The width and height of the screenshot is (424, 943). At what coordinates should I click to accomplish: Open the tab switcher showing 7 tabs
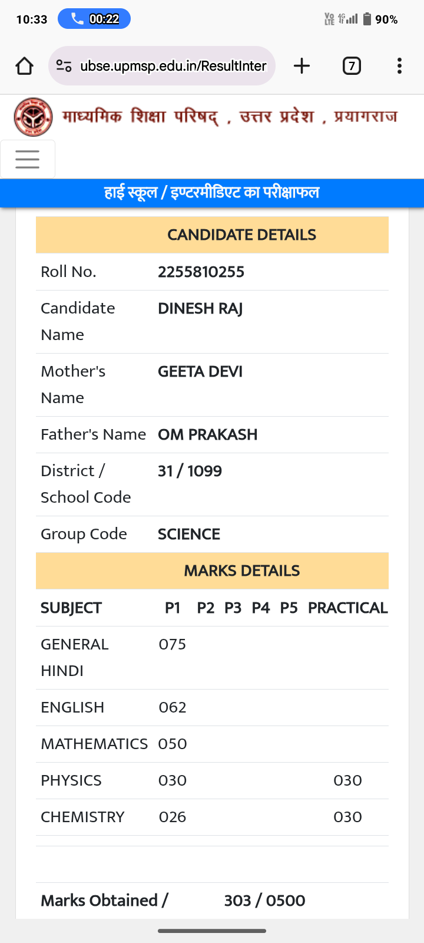click(x=352, y=66)
